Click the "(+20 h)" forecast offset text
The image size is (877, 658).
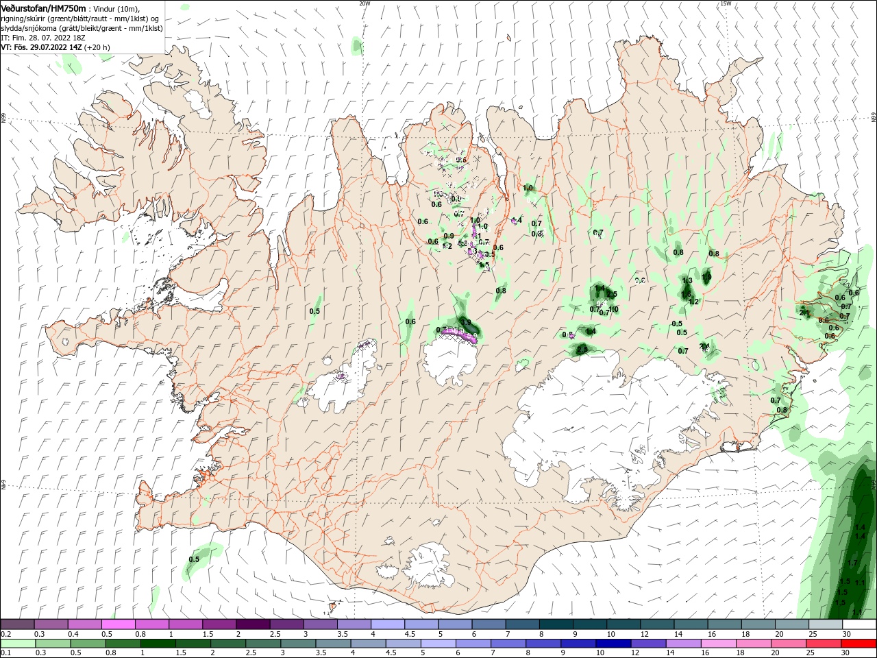[97, 47]
